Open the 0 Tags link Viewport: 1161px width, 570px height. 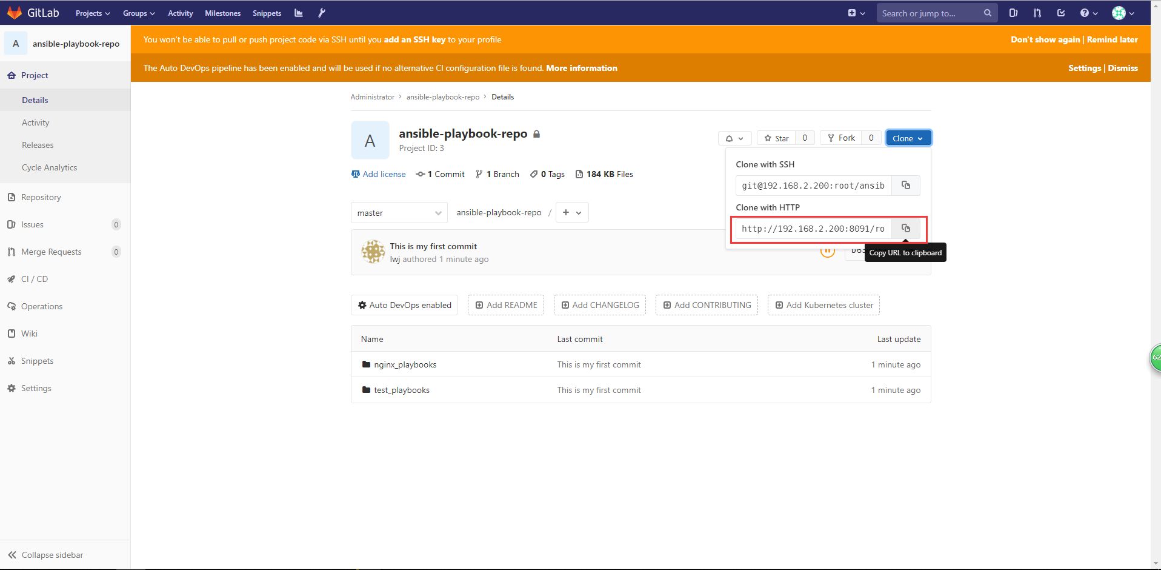coord(547,174)
